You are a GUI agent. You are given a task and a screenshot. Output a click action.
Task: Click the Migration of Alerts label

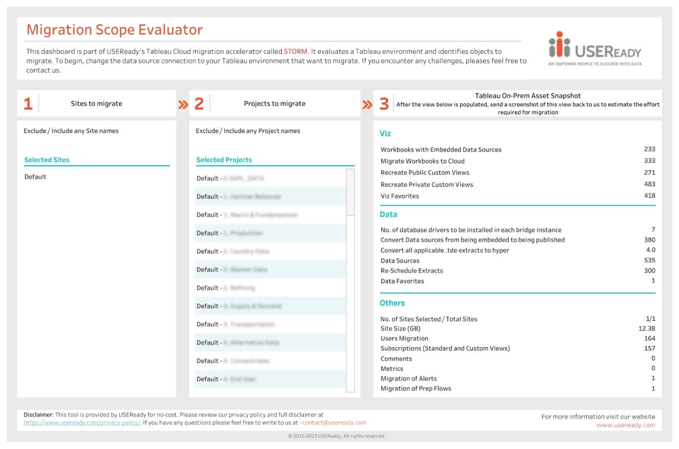409,378
